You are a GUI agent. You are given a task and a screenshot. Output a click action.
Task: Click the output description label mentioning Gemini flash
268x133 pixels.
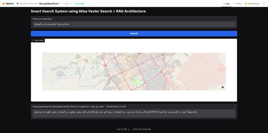click(79, 107)
